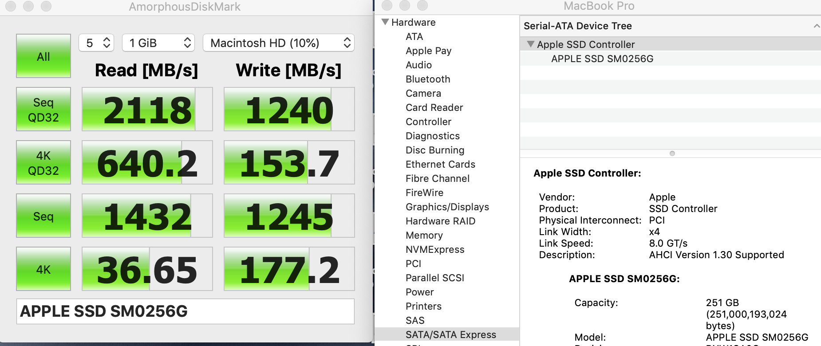
Task: Select ATA in the Hardware list
Action: 414,36
